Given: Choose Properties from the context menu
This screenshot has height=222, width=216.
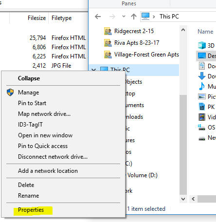Looking at the screenshot, I should pyautogui.click(x=31, y=210).
